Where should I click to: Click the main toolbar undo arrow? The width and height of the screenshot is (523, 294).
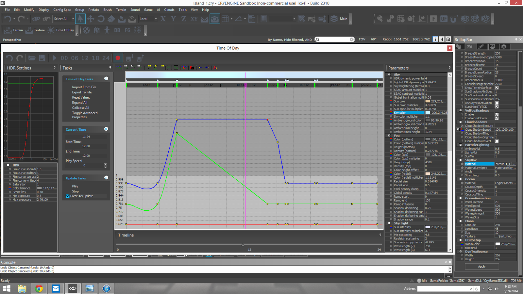(x=8, y=19)
